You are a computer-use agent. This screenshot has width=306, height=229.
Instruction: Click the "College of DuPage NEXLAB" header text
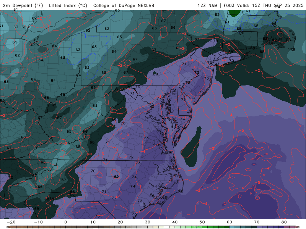pyautogui.click(x=124, y=5)
